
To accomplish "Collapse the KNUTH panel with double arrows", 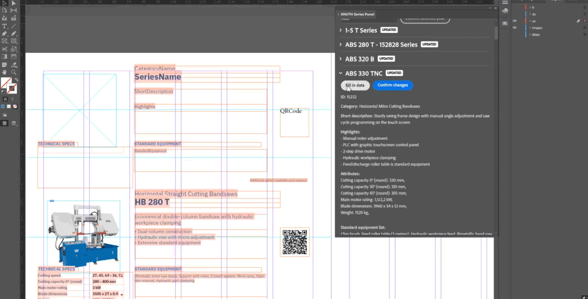I will [490, 8].
